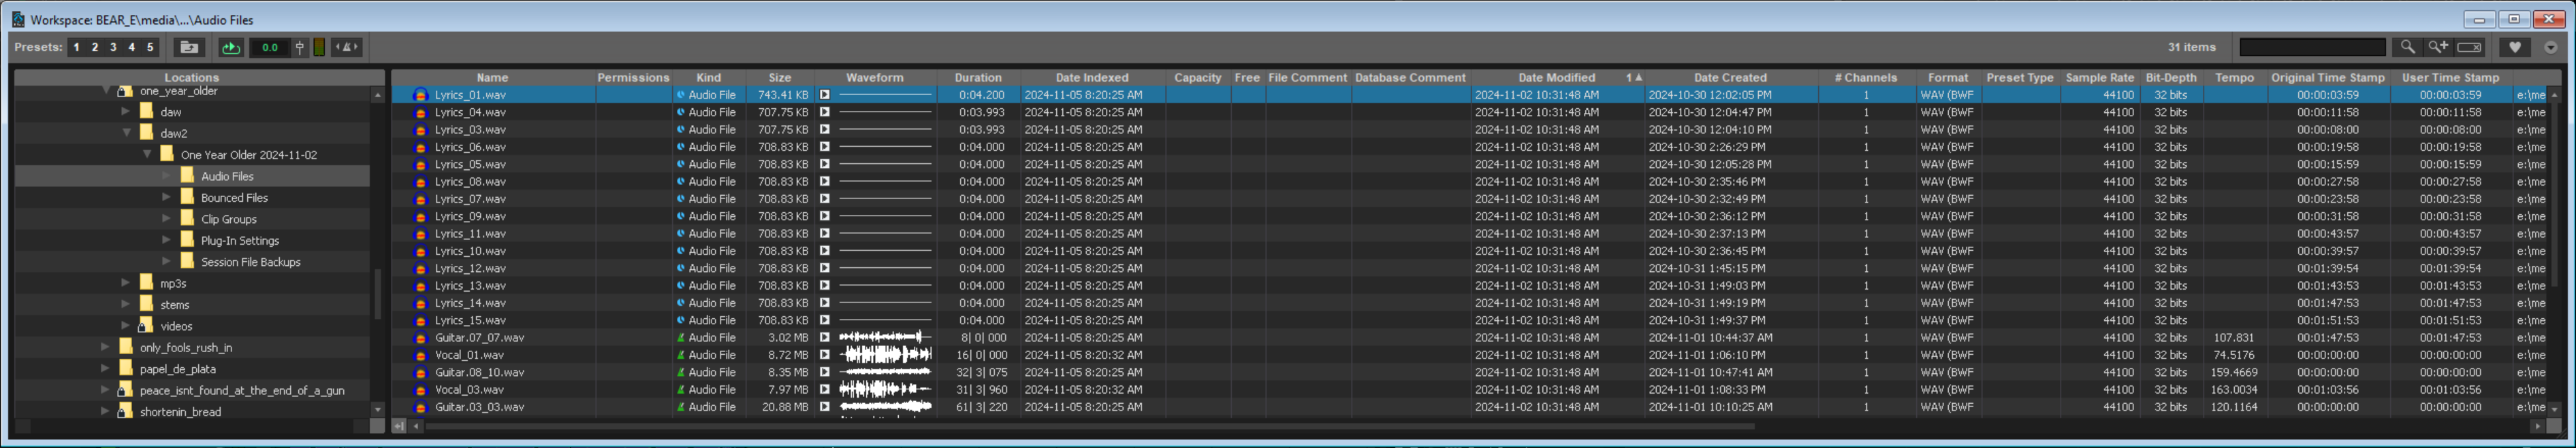This screenshot has height=448, width=2576.
Task: Toggle the audio files conform to tempo metronome
Action: coord(347,47)
